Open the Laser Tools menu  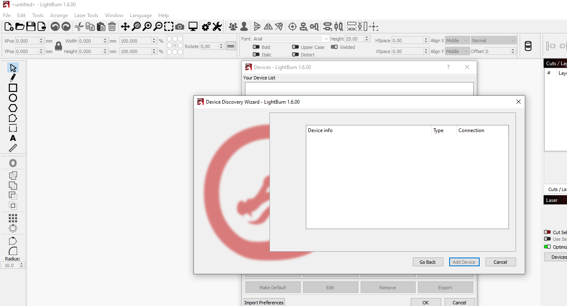(86, 15)
